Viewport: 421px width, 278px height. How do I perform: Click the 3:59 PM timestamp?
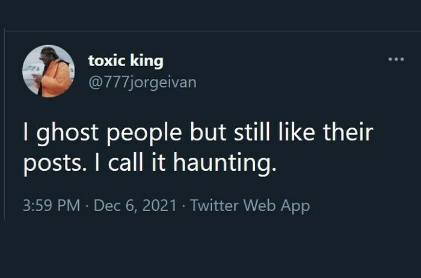coord(52,206)
